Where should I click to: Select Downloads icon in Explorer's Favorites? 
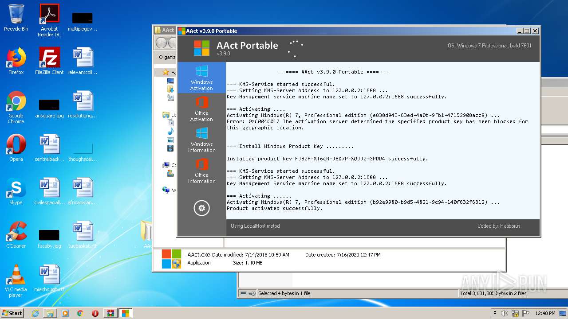coord(170,89)
